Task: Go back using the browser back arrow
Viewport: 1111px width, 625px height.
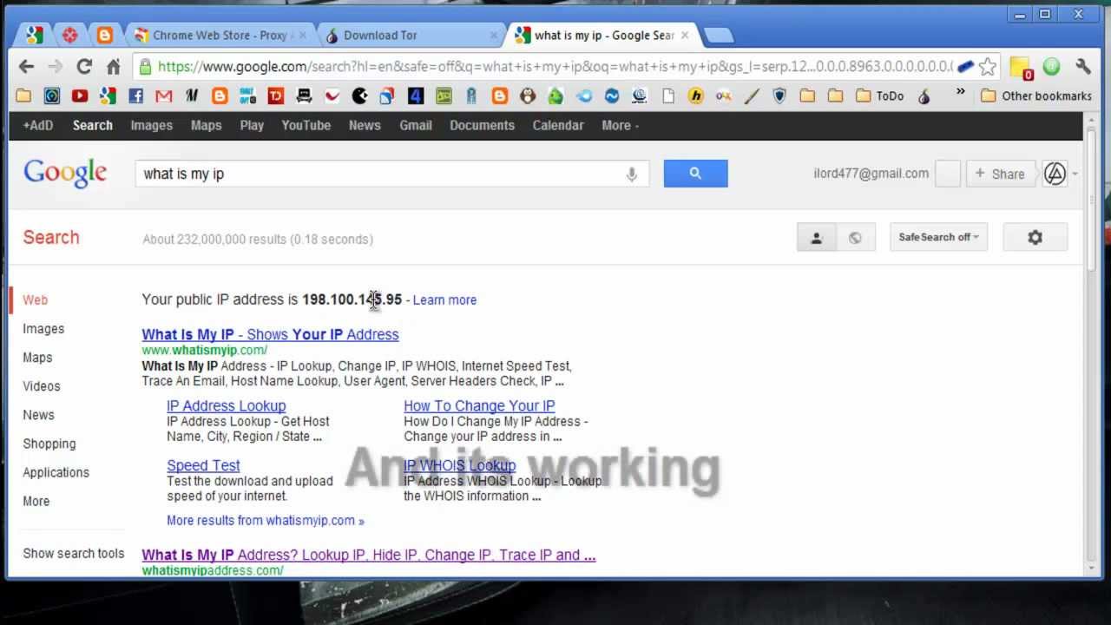Action: (26, 67)
